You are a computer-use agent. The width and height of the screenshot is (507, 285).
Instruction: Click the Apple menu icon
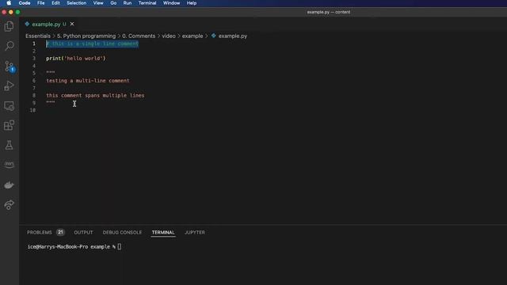[9, 3]
